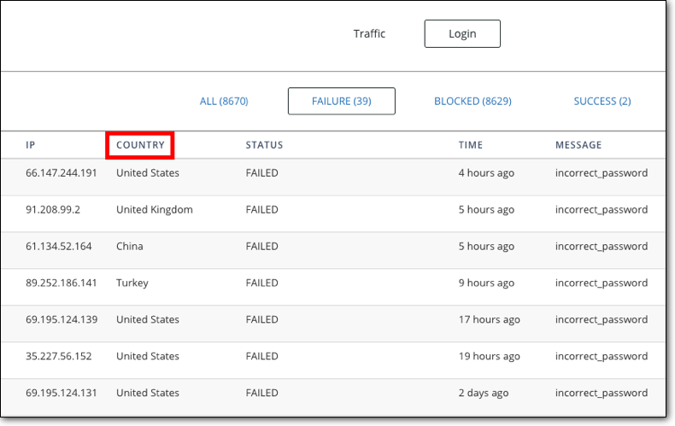
Task: Click '5 hours ago' in United Kingdom row
Action: tap(486, 209)
